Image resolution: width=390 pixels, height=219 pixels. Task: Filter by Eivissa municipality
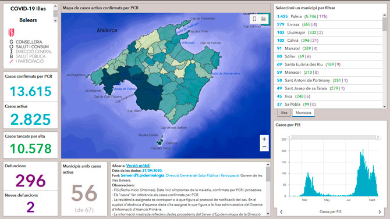pyautogui.click(x=328, y=24)
